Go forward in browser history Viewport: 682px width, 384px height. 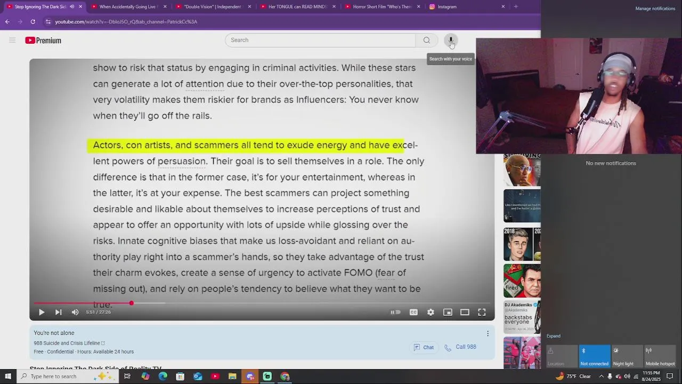[x=20, y=21]
